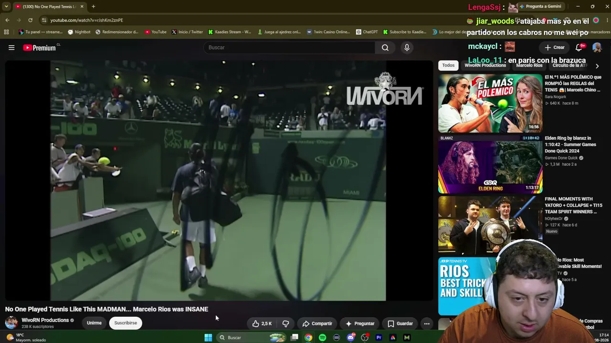Click title 'FINAL MOMENTS WITH YATORO'
The width and height of the screenshot is (611, 343).
click(573, 205)
